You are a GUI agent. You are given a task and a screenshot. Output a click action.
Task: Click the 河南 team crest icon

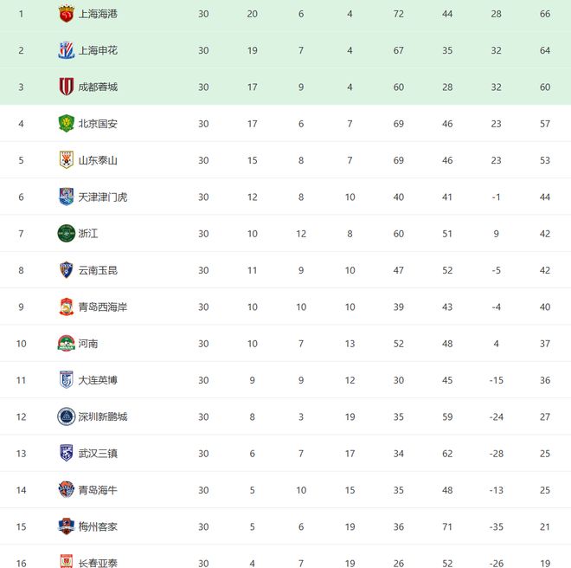point(67,344)
